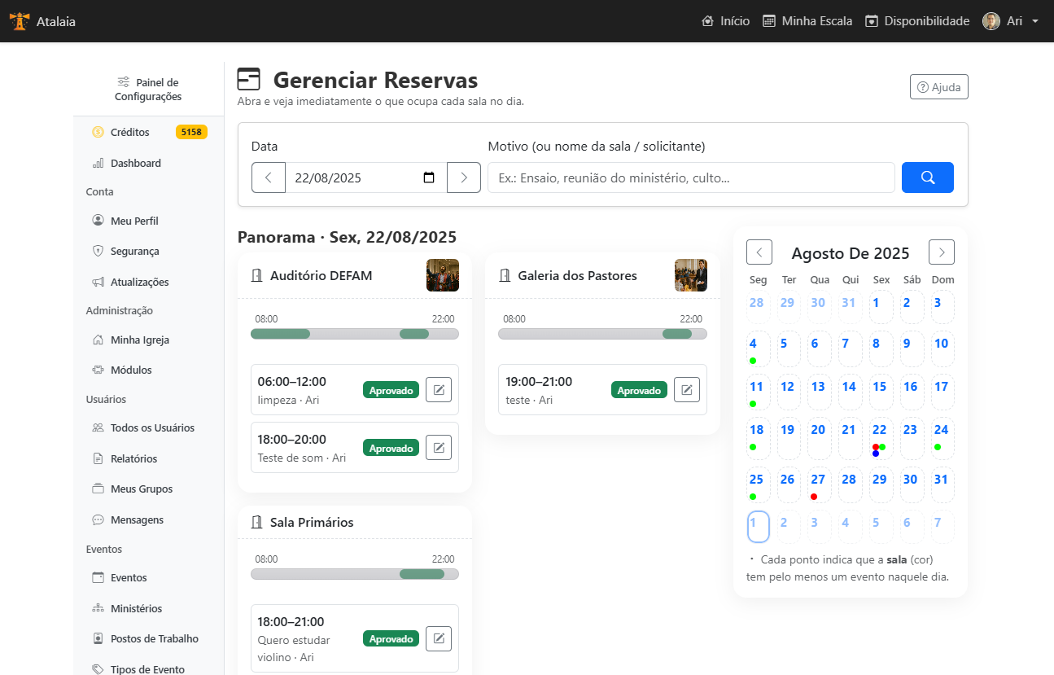This screenshot has width=1054, height=675.
Task: Open Créditos in the sidebar
Action: pos(130,132)
